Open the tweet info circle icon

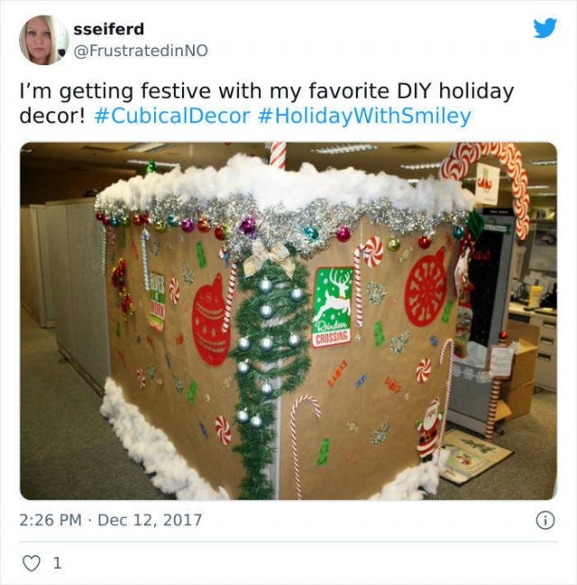(545, 520)
